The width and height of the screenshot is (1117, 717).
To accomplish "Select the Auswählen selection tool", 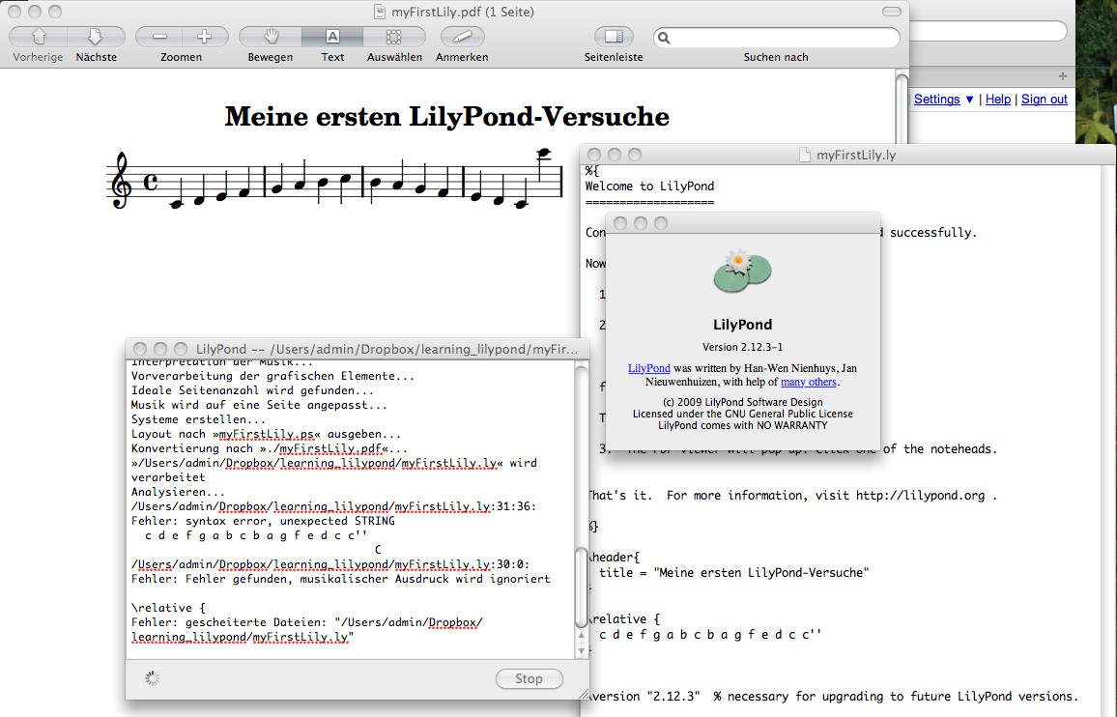I will [394, 37].
